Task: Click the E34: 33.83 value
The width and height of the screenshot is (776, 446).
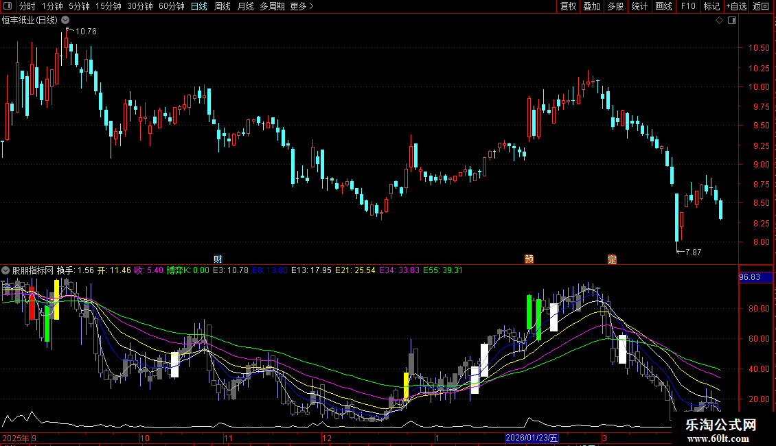Action: coord(400,270)
